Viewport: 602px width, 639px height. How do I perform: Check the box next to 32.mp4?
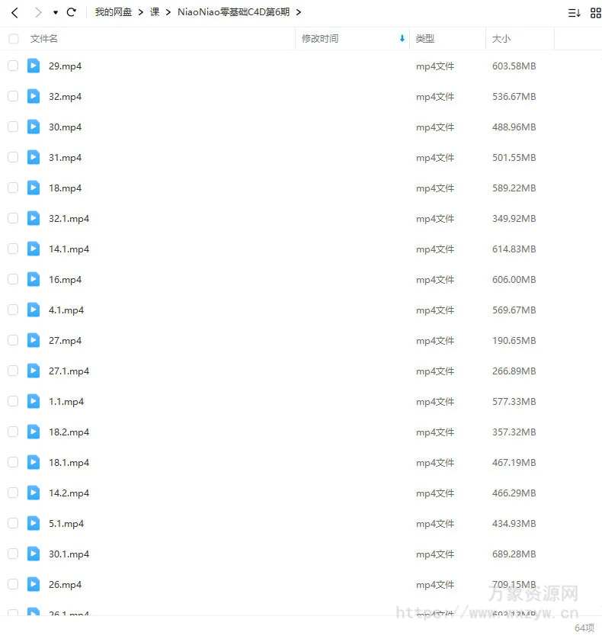click(x=13, y=96)
